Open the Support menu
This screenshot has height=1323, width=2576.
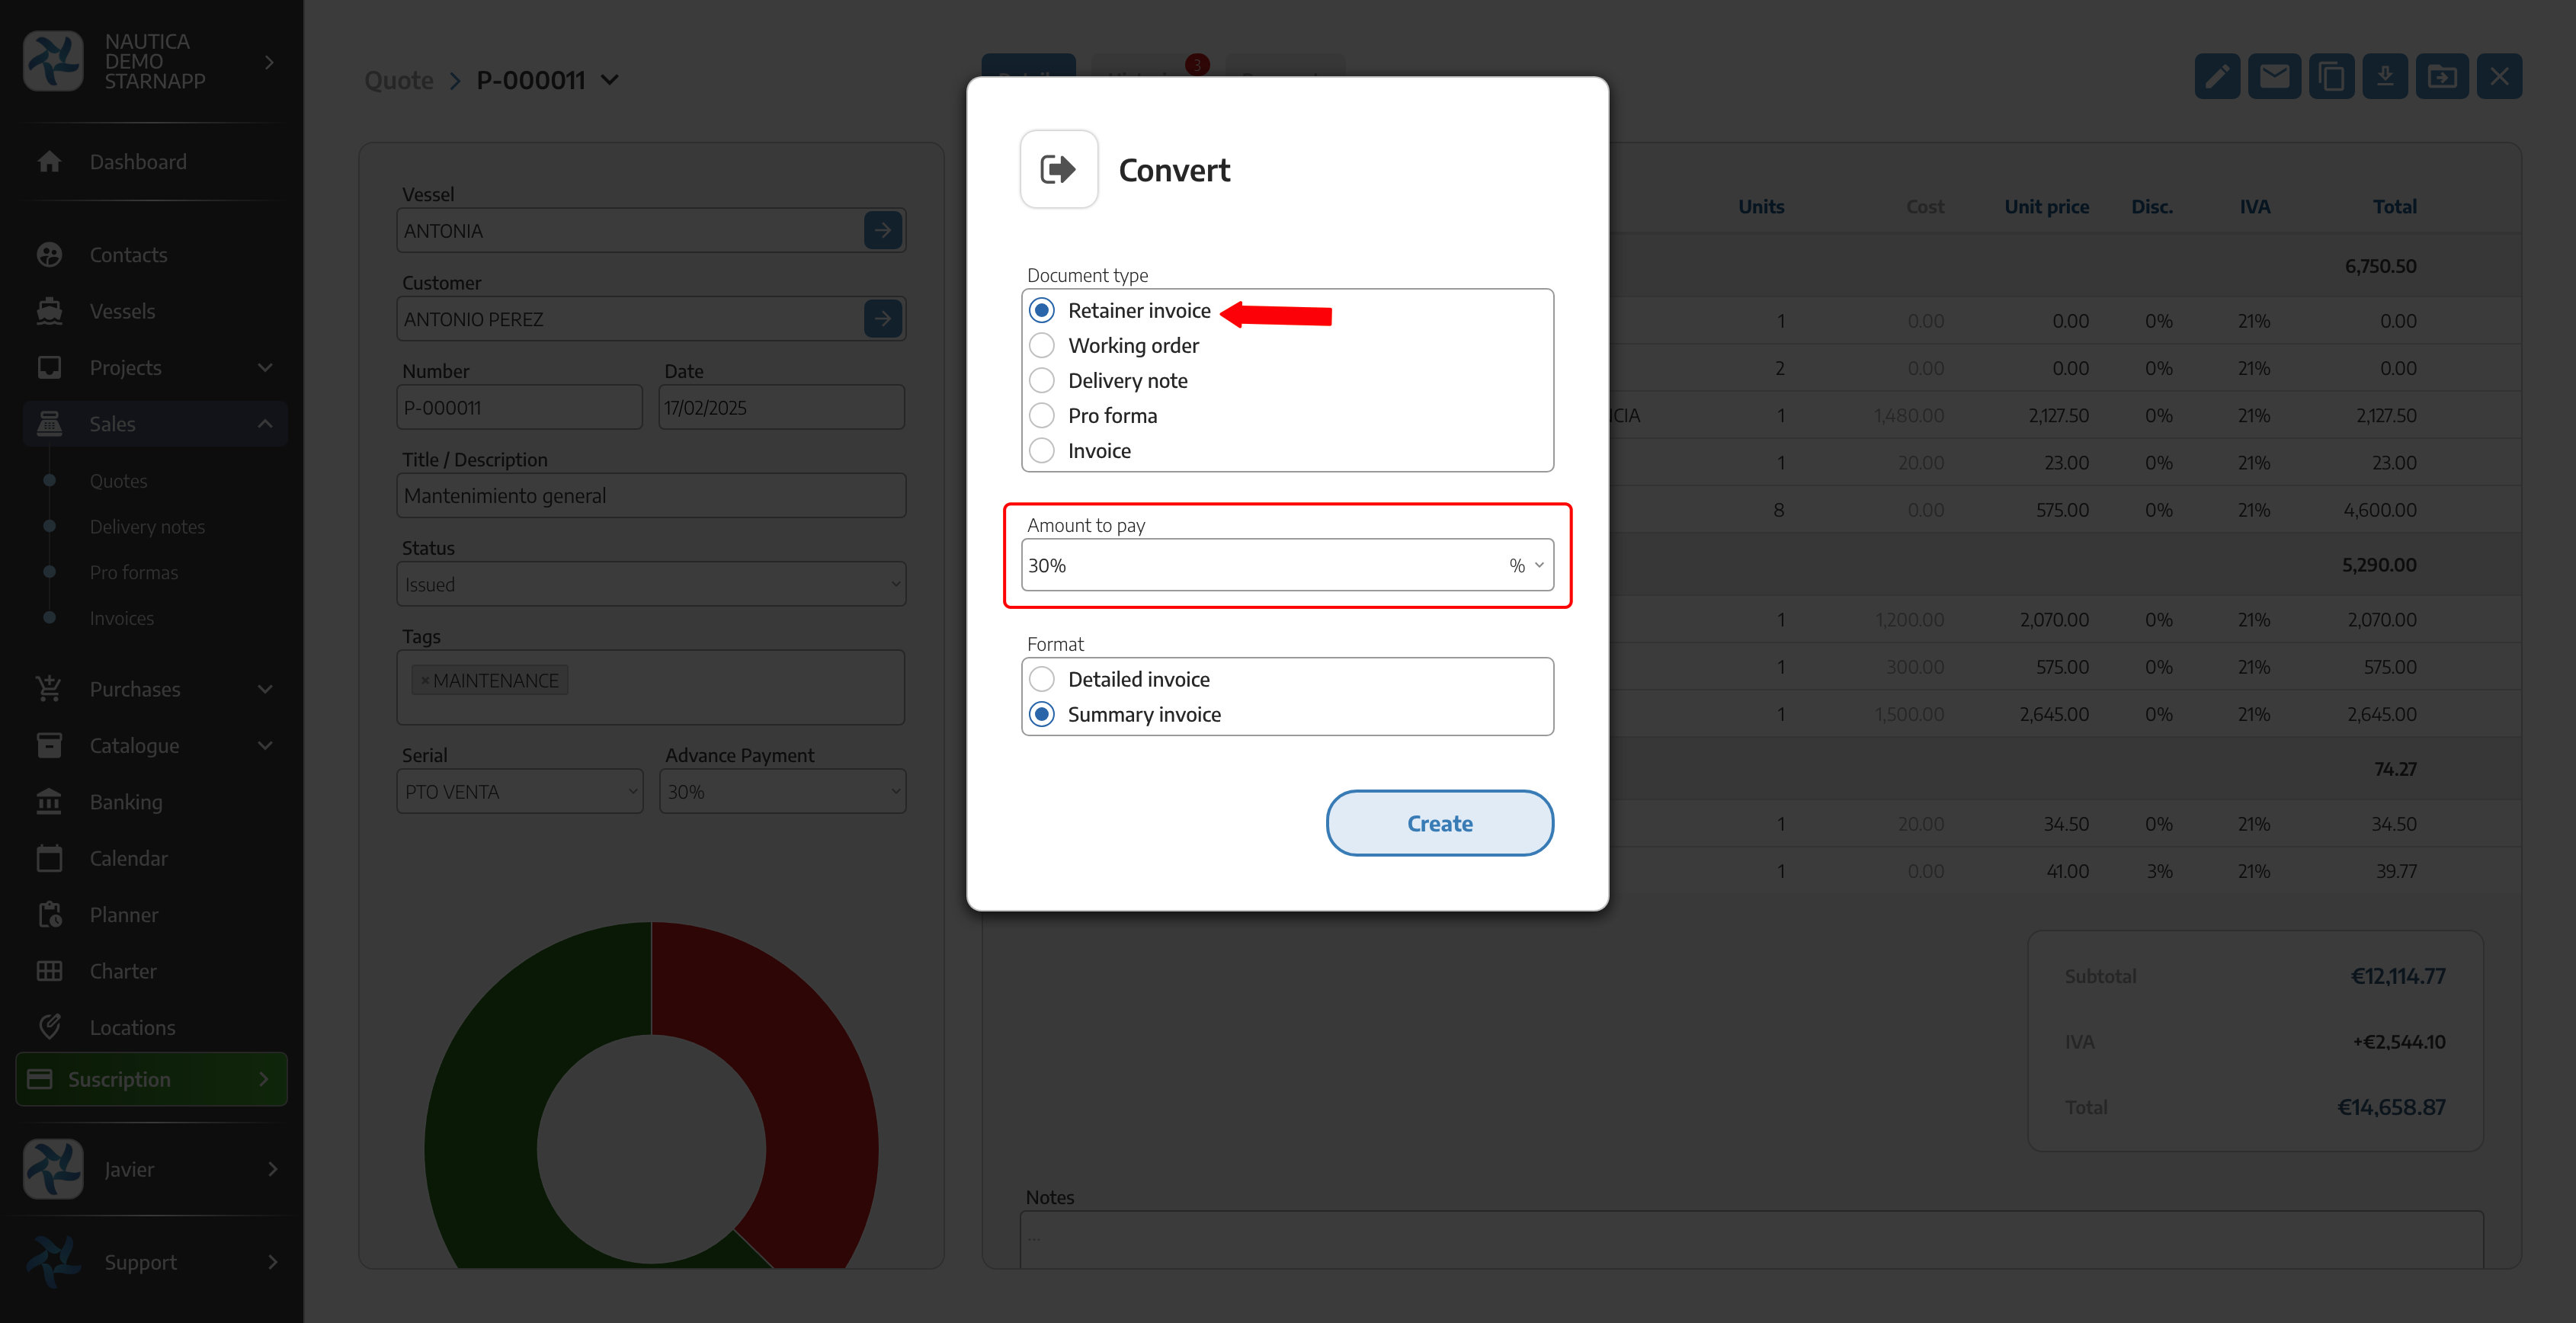point(152,1262)
